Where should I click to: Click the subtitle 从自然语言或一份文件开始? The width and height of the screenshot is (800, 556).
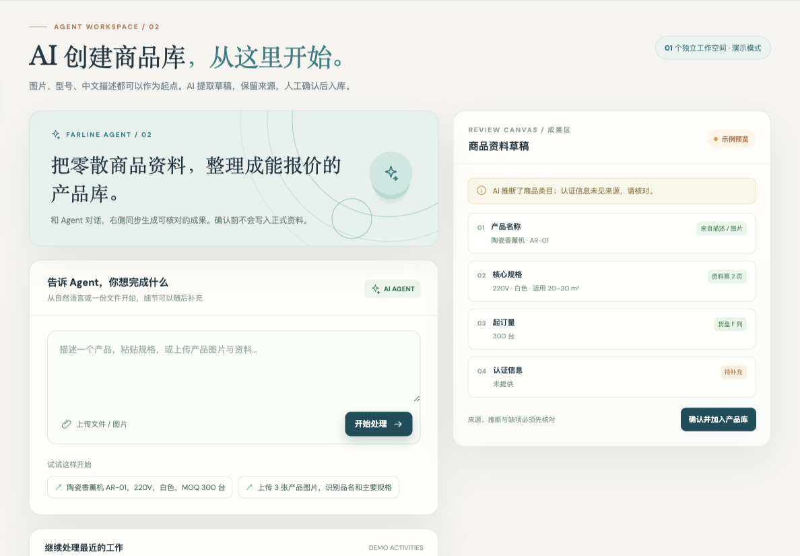[x=125, y=298]
